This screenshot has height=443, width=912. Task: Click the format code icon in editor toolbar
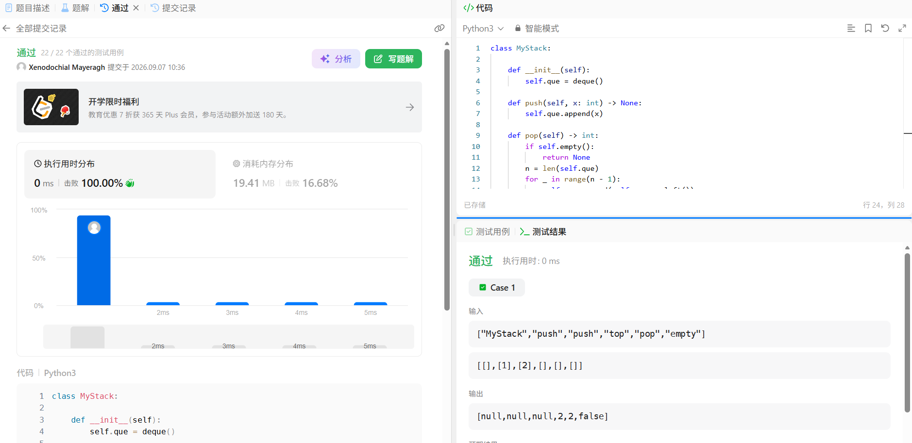851,28
